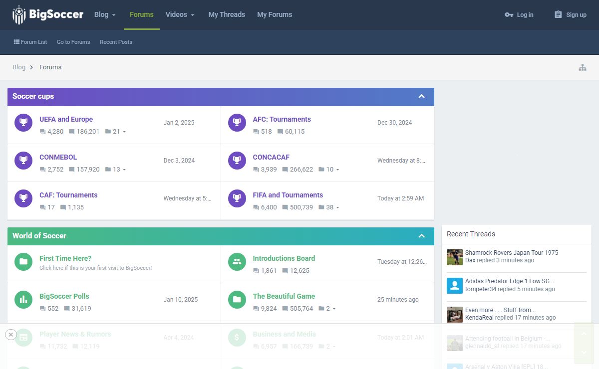The image size is (599, 369).
Task: Click the Sign up button
Action: tap(571, 15)
